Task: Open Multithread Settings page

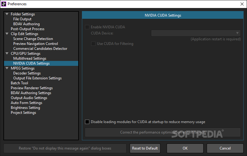Action: tap(30, 58)
